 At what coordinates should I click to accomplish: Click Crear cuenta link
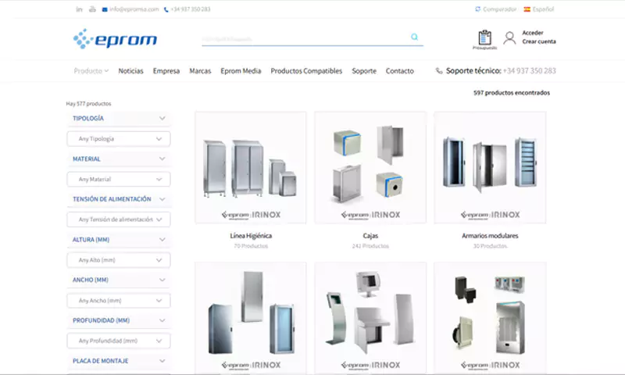[x=539, y=41]
